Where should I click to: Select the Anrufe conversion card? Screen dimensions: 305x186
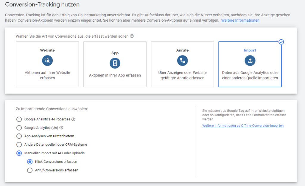coord(183,64)
